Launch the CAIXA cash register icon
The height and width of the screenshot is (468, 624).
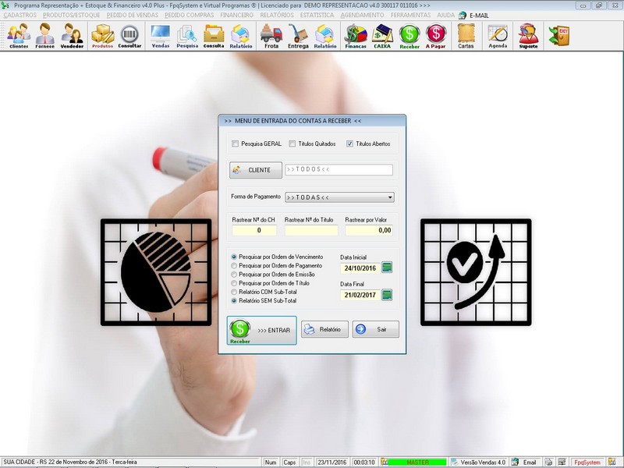[382, 35]
